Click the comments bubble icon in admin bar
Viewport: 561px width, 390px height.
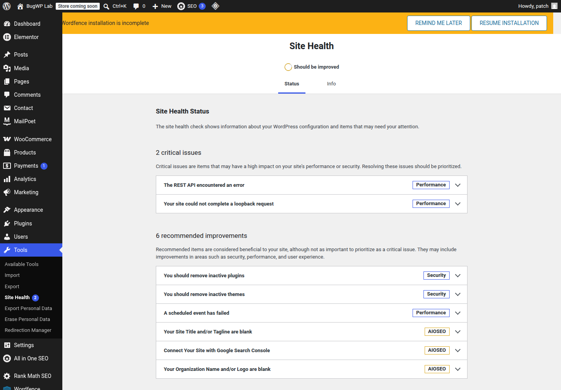(x=136, y=6)
